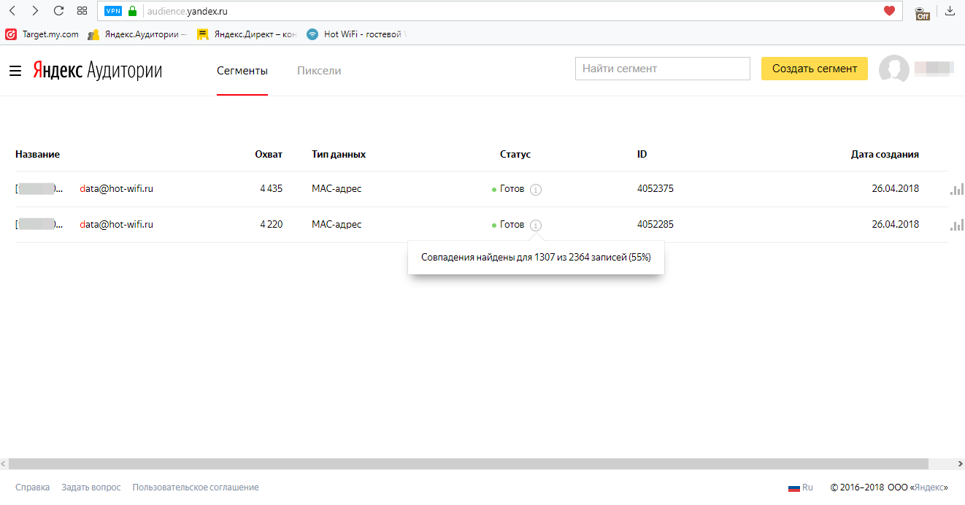Open the Target.my.com bookmark
Screen dimensions: 965x505
tap(42, 34)
